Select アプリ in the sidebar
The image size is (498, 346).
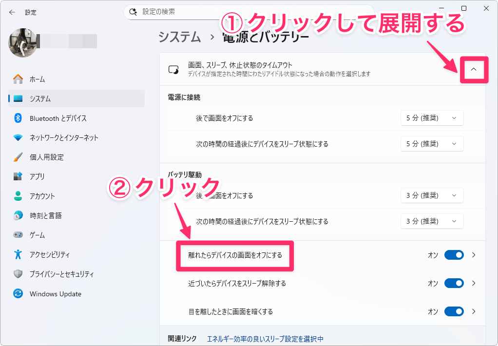click(x=37, y=176)
